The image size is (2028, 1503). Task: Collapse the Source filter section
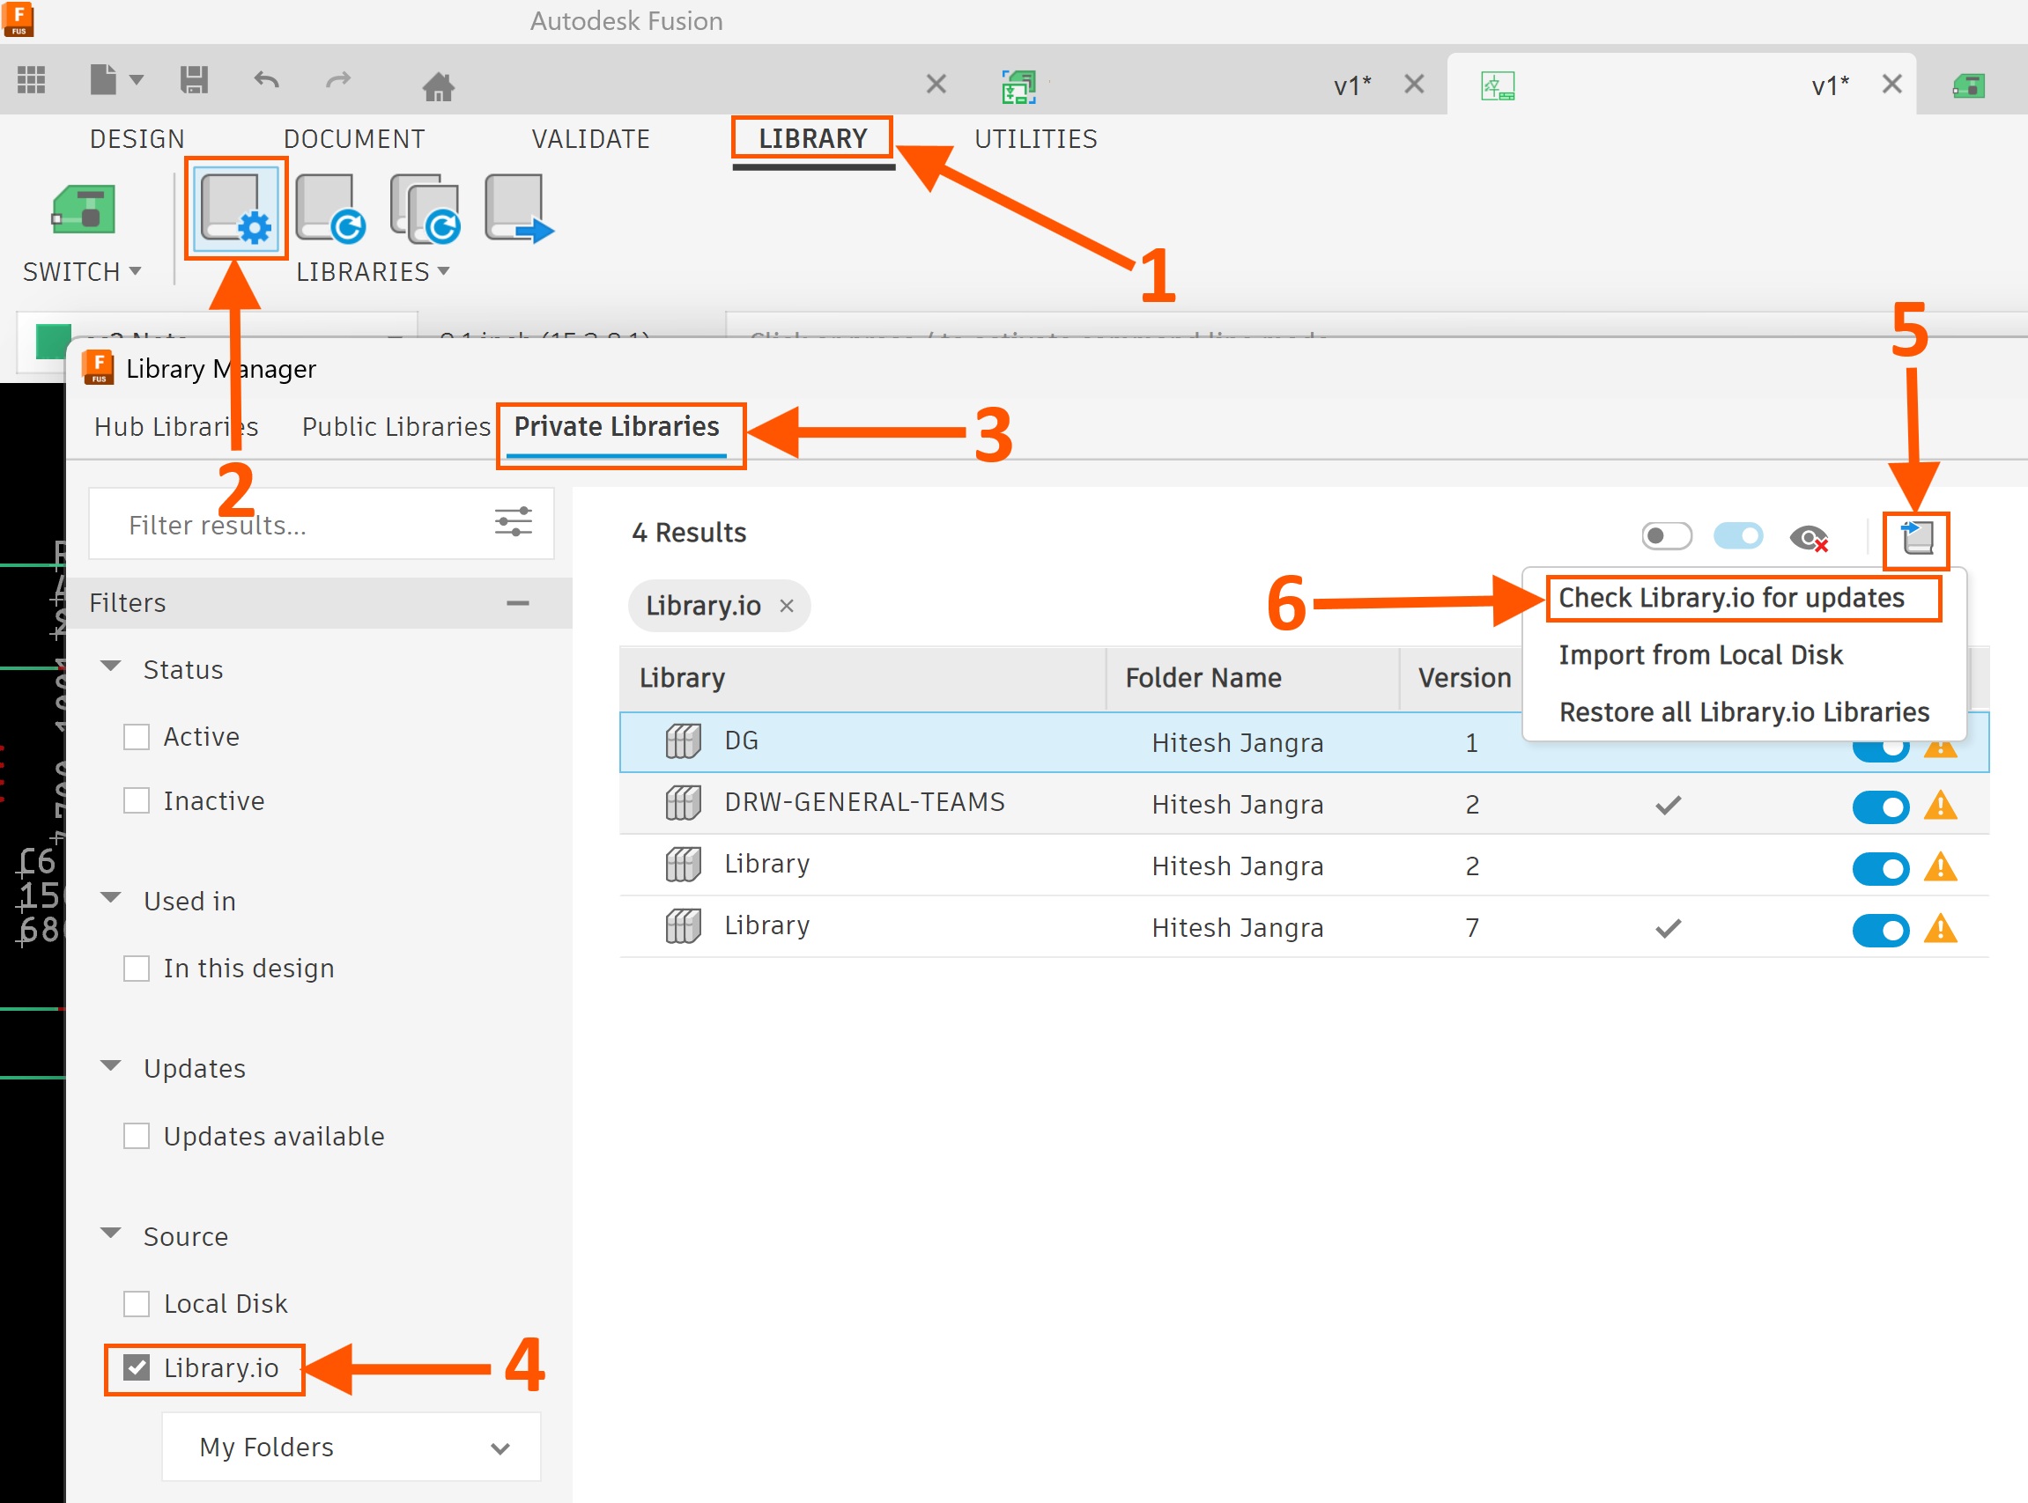111,1234
